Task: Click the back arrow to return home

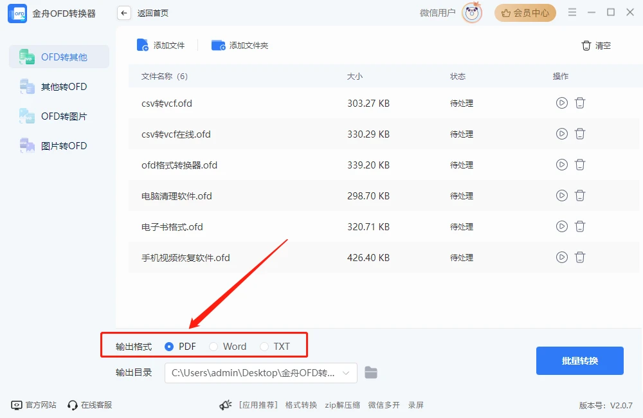Action: 124,13
